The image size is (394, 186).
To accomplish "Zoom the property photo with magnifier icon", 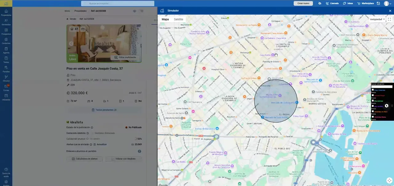I will (138, 28).
